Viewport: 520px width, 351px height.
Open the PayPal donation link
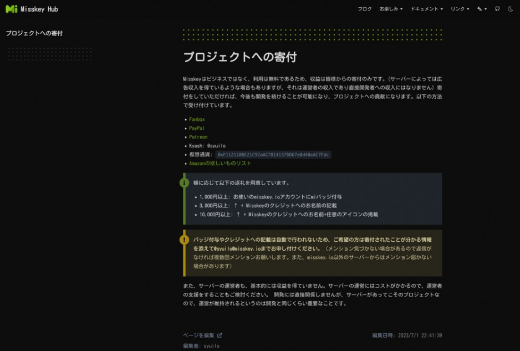click(197, 128)
